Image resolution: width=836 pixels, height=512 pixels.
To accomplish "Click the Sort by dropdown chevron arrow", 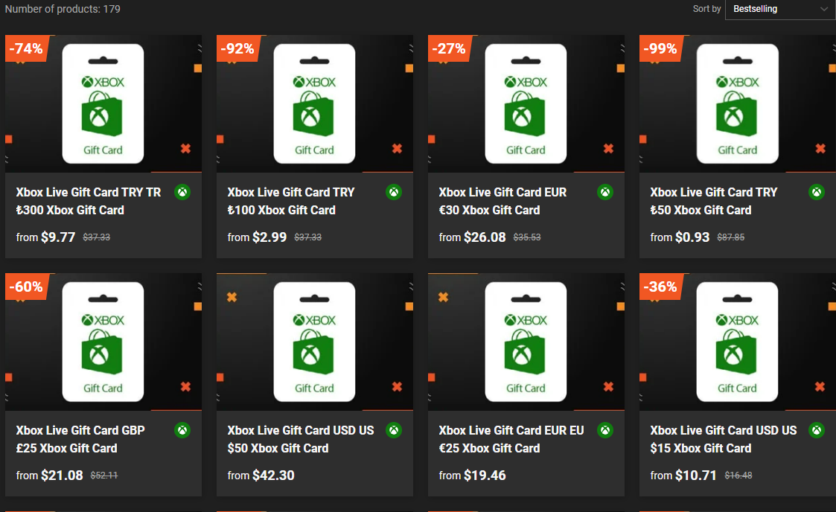I will pyautogui.click(x=824, y=9).
